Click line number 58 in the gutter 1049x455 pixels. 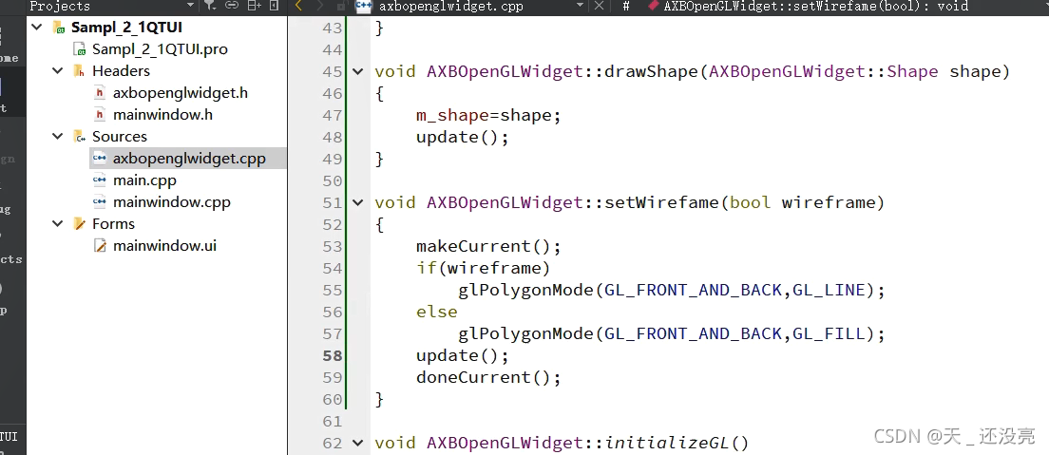click(332, 356)
